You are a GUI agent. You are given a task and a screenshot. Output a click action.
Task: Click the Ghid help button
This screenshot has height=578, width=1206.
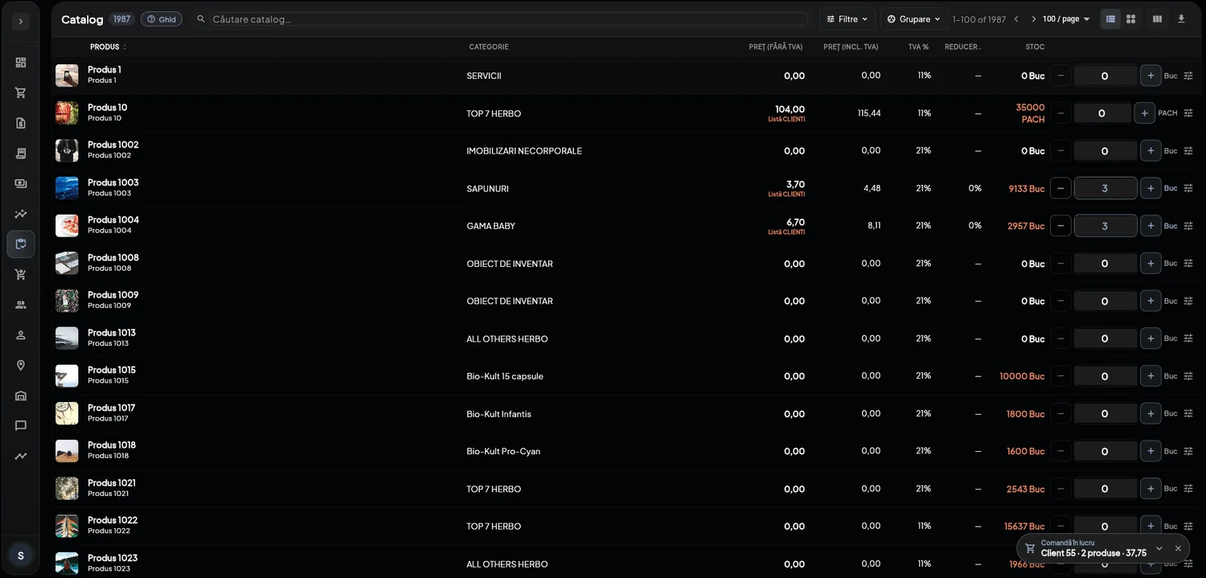click(162, 19)
